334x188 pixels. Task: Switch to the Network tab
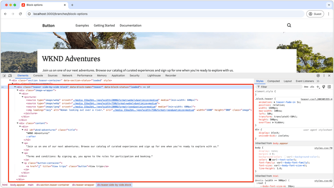coord(67,76)
